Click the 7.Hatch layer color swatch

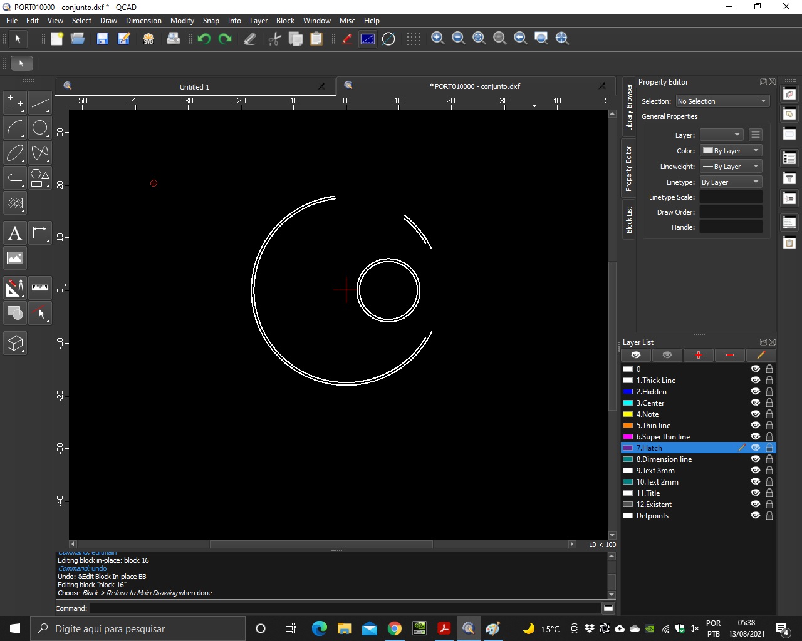(628, 448)
